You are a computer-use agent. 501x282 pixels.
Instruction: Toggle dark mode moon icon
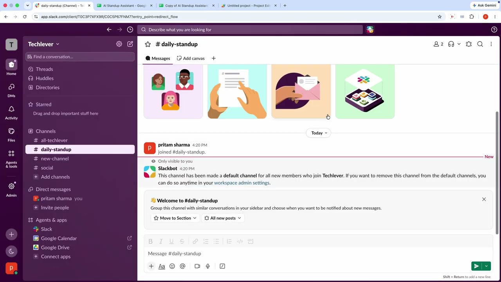(11, 251)
